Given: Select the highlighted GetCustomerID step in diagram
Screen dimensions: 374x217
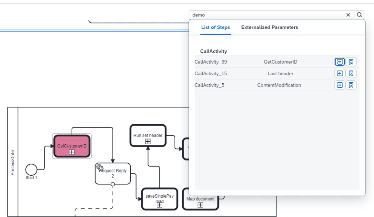Looking at the screenshot, I should click(72, 146).
